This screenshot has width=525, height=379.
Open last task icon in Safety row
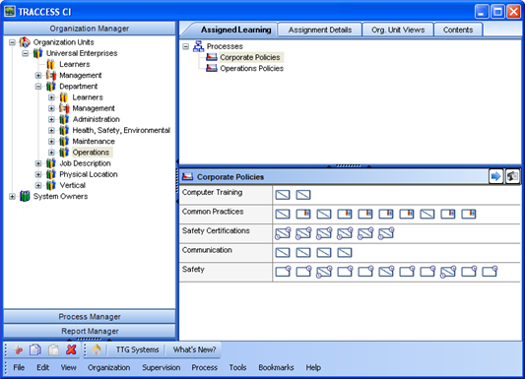tap(490, 272)
